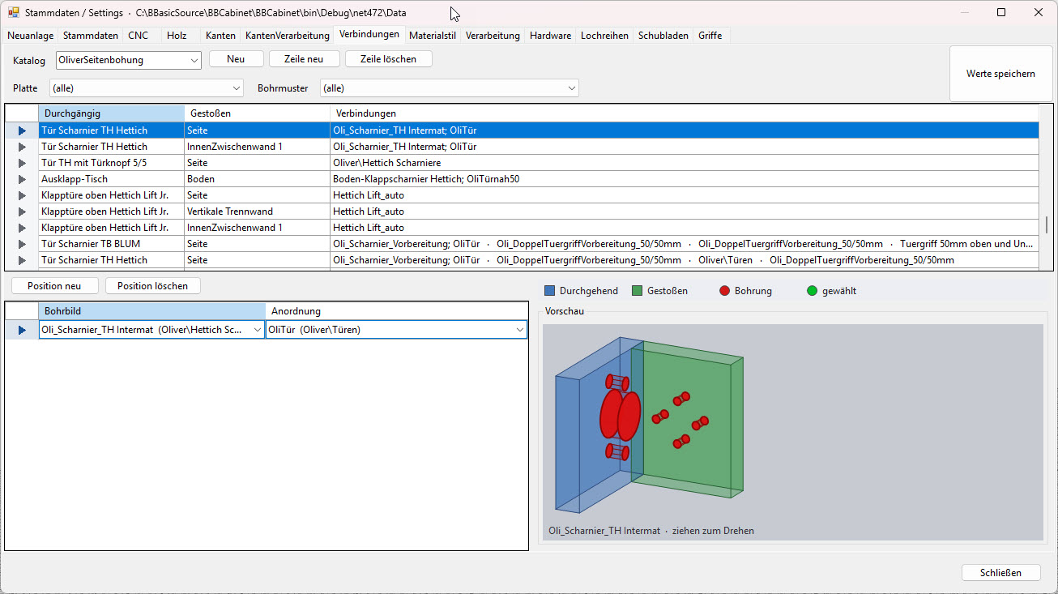Sort by the Durchgängig column header

112,113
